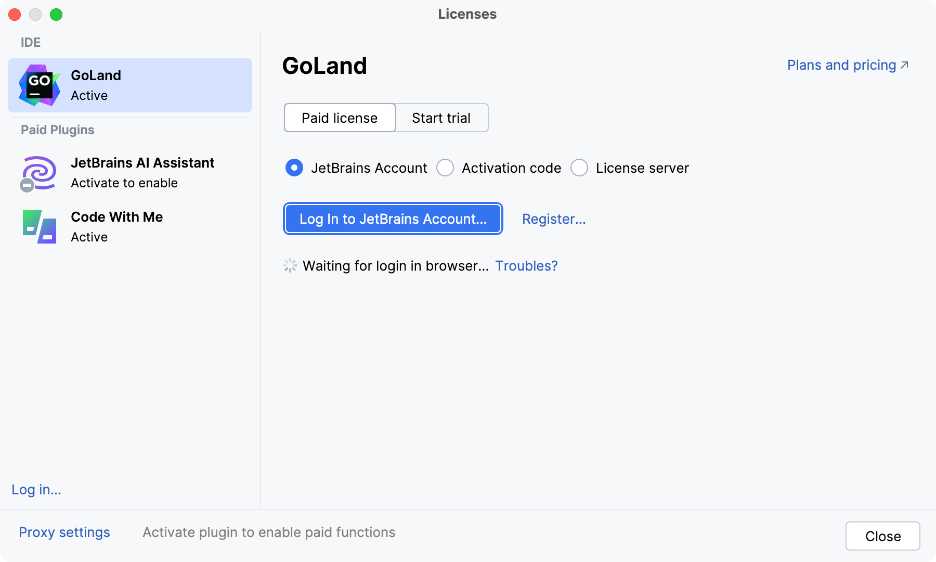
Task: Switch to the Start trial tab
Action: 441,118
